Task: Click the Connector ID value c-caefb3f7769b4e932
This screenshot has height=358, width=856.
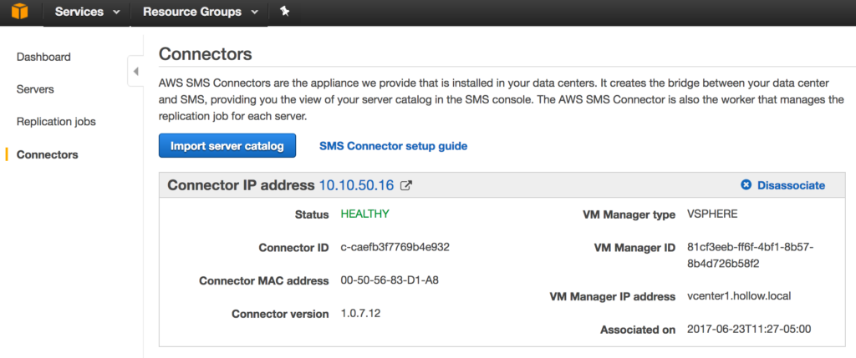Action: pyautogui.click(x=395, y=247)
